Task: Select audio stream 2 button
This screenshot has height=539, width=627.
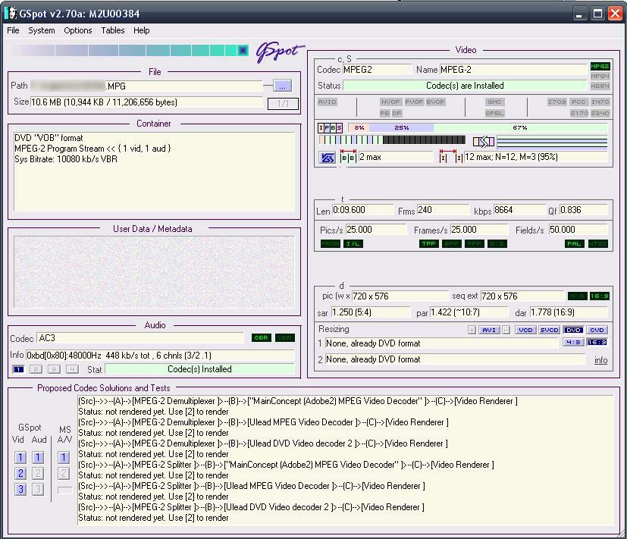Action: [36, 369]
